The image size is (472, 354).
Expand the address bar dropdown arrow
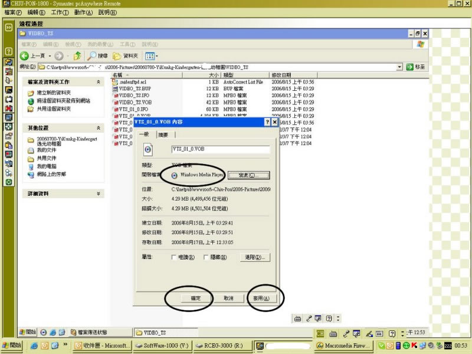(x=399, y=67)
